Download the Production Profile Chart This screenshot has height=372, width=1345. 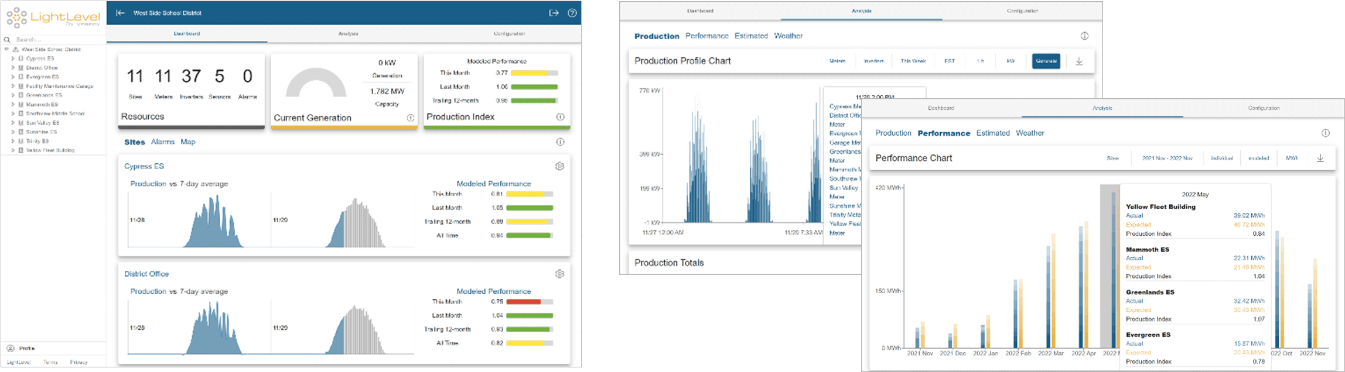(1079, 61)
